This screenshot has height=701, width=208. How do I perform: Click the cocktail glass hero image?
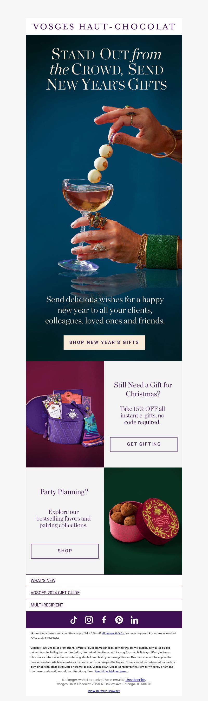pyautogui.click(x=104, y=193)
